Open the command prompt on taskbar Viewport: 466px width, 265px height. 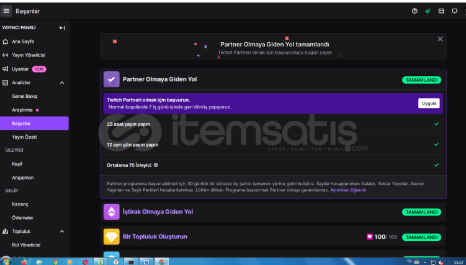(x=131, y=262)
